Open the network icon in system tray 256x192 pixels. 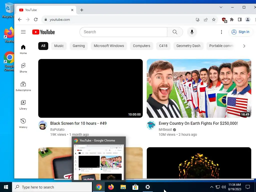(218, 187)
